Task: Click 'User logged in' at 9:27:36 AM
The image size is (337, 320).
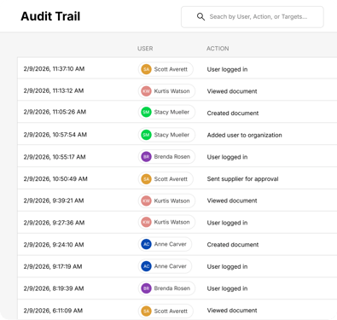Action: pos(227,223)
